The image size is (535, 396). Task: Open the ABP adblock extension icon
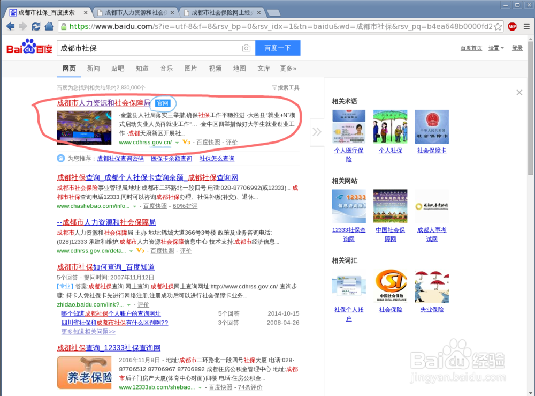tap(512, 26)
